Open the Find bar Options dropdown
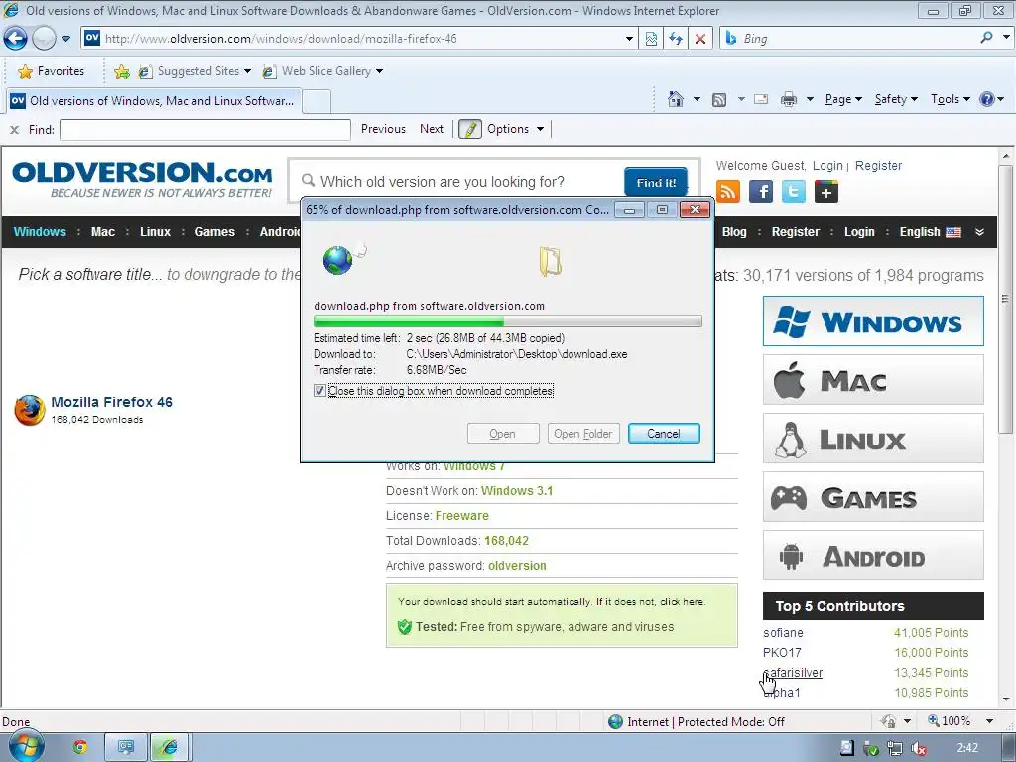Viewport: 1016px width, 762px height. point(516,129)
